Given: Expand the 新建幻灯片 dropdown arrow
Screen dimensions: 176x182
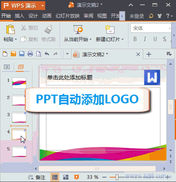Looking at the screenshot, I should (x=122, y=40).
